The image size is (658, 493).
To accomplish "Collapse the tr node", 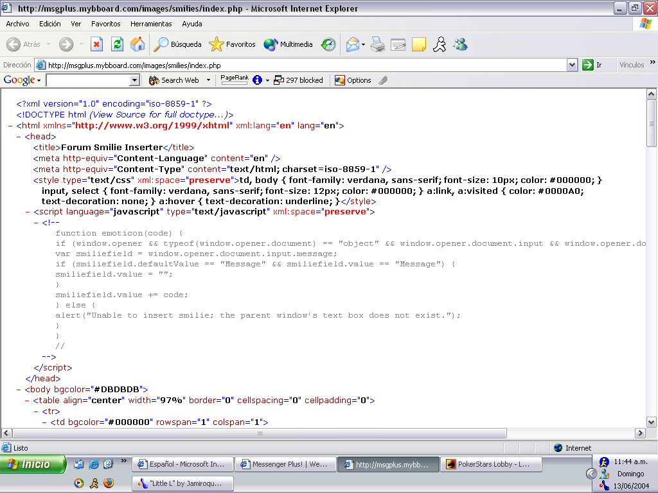I will [36, 411].
